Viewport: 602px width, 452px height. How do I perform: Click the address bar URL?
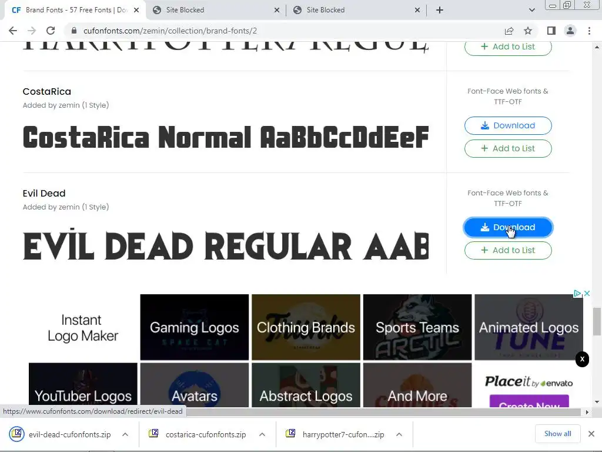(x=170, y=31)
